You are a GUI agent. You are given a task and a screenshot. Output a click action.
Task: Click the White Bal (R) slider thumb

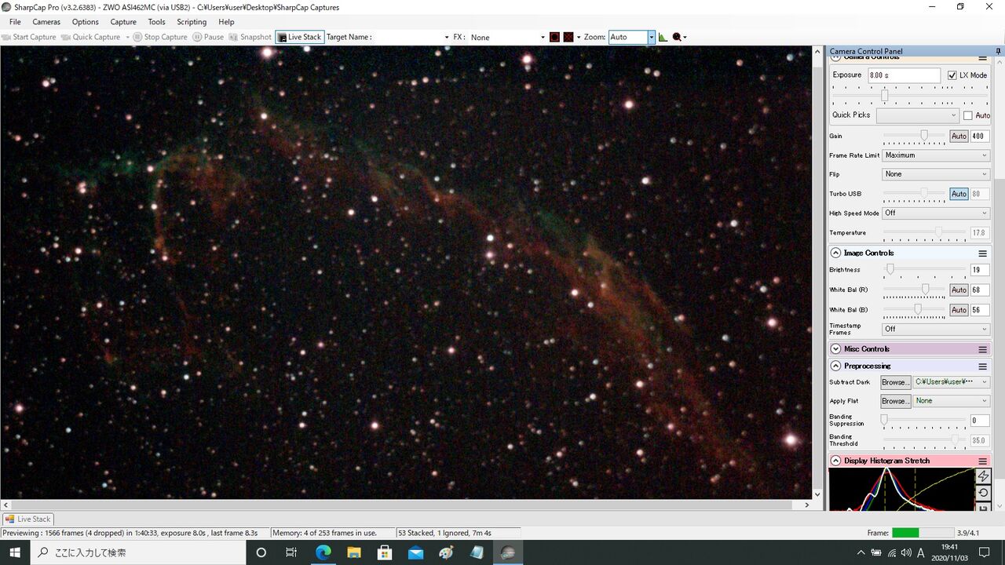coord(926,290)
